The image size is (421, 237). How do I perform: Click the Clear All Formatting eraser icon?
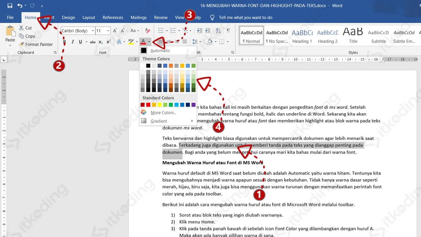[147, 31]
